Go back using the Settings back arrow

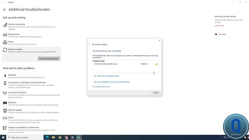pyautogui.click(x=3, y=2)
